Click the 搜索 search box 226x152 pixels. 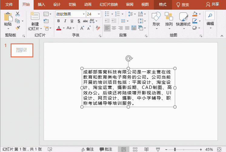click(183, 5)
